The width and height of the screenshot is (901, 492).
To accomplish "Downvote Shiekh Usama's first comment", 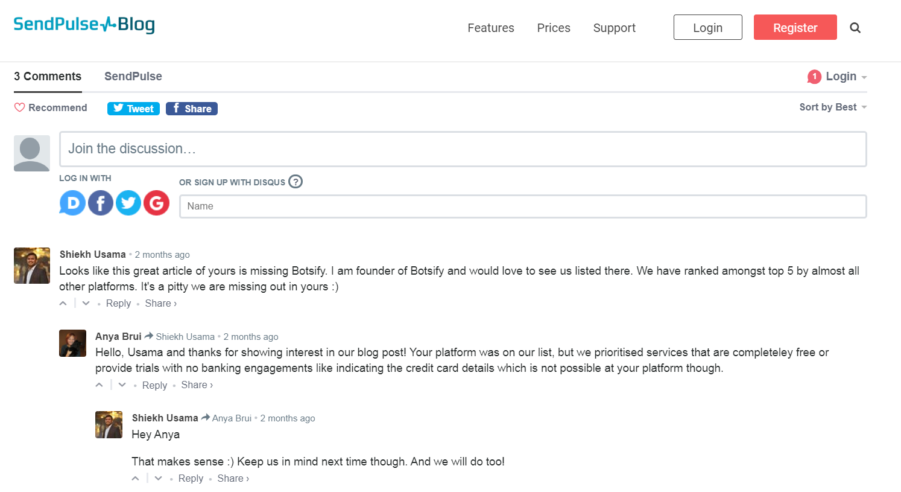I will [x=86, y=303].
